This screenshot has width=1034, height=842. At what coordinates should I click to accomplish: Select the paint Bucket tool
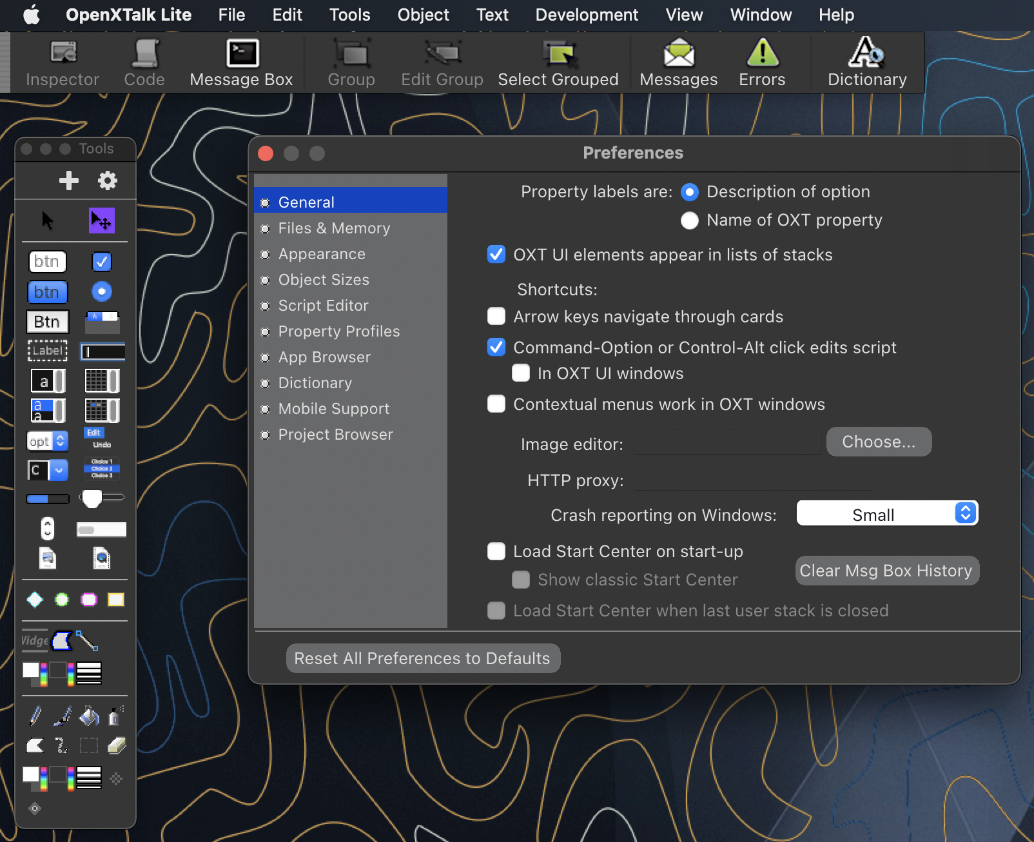89,716
